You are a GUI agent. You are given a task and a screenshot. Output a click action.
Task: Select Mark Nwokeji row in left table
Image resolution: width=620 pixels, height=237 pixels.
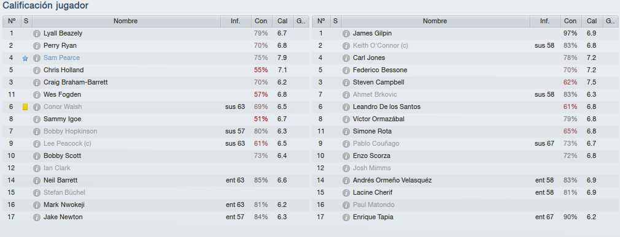click(x=156, y=205)
